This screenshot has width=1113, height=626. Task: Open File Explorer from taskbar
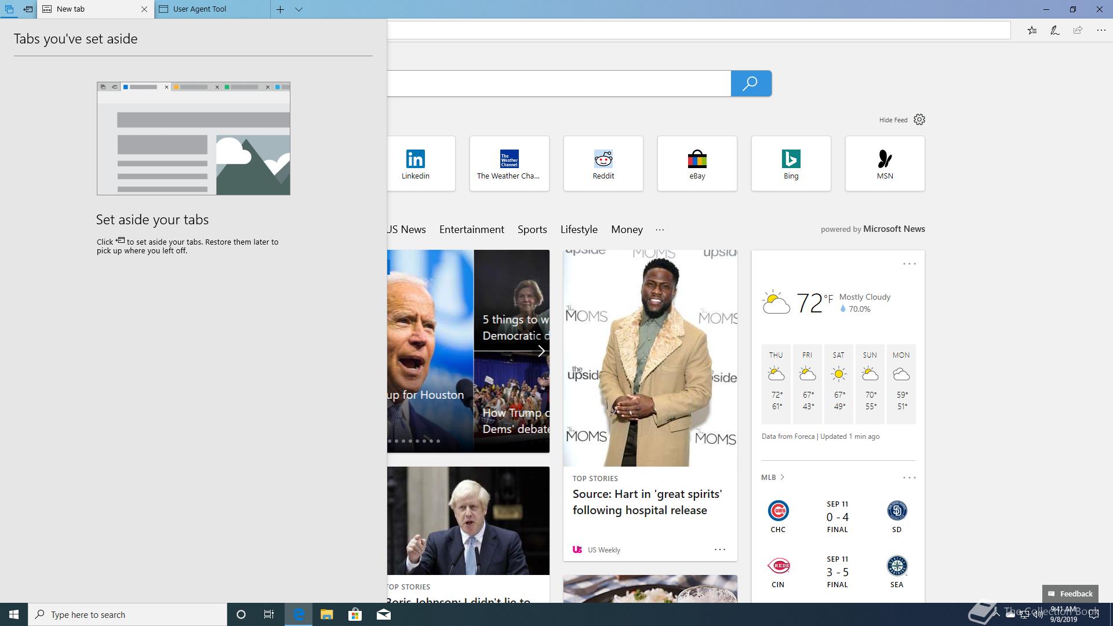326,614
